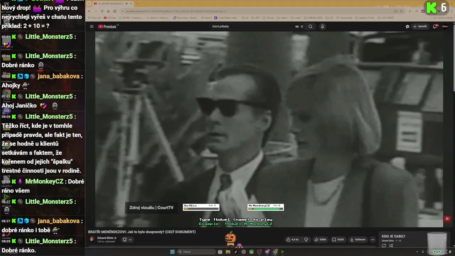This screenshot has height=256, width=455.
Task: Open the KDO JE ZABIL? playlist title
Action: (x=394, y=236)
